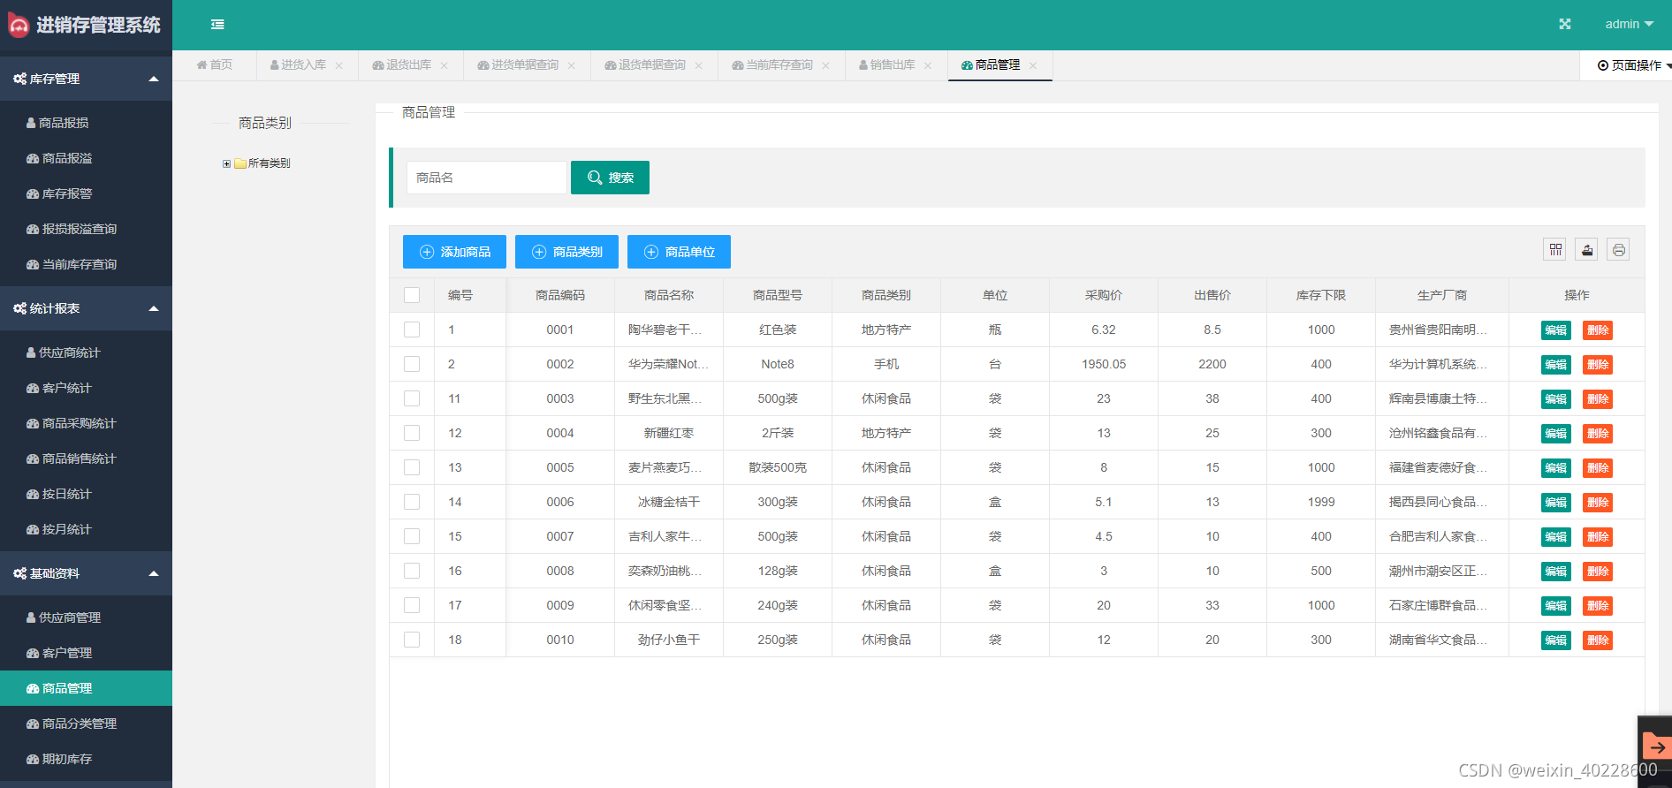Image resolution: width=1672 pixels, height=788 pixels.
Task: Open 供应商统计 in sidebar
Action: [x=86, y=352]
